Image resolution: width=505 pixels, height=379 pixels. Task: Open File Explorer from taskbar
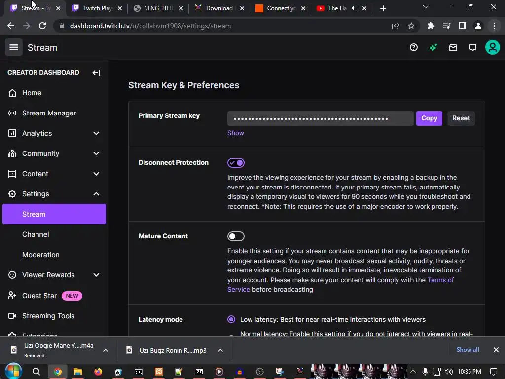pyautogui.click(x=78, y=372)
